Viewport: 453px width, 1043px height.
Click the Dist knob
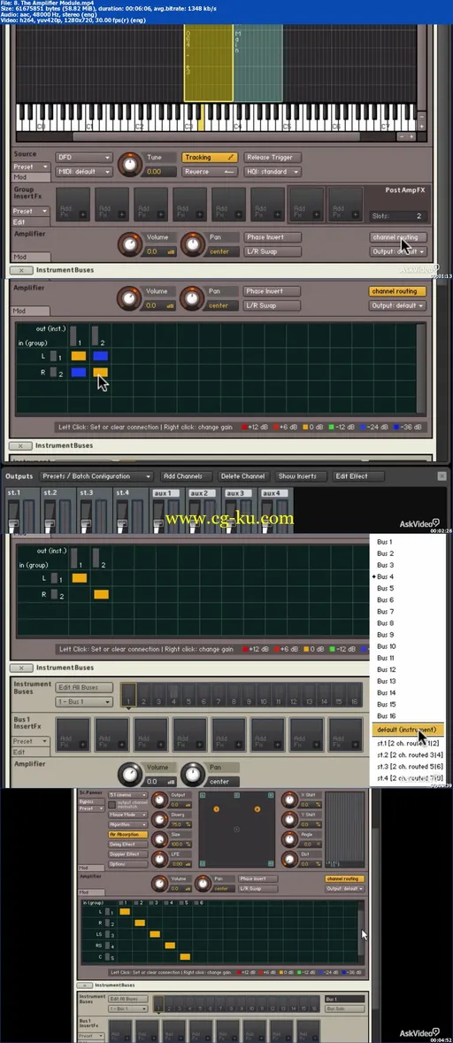pyautogui.click(x=289, y=859)
